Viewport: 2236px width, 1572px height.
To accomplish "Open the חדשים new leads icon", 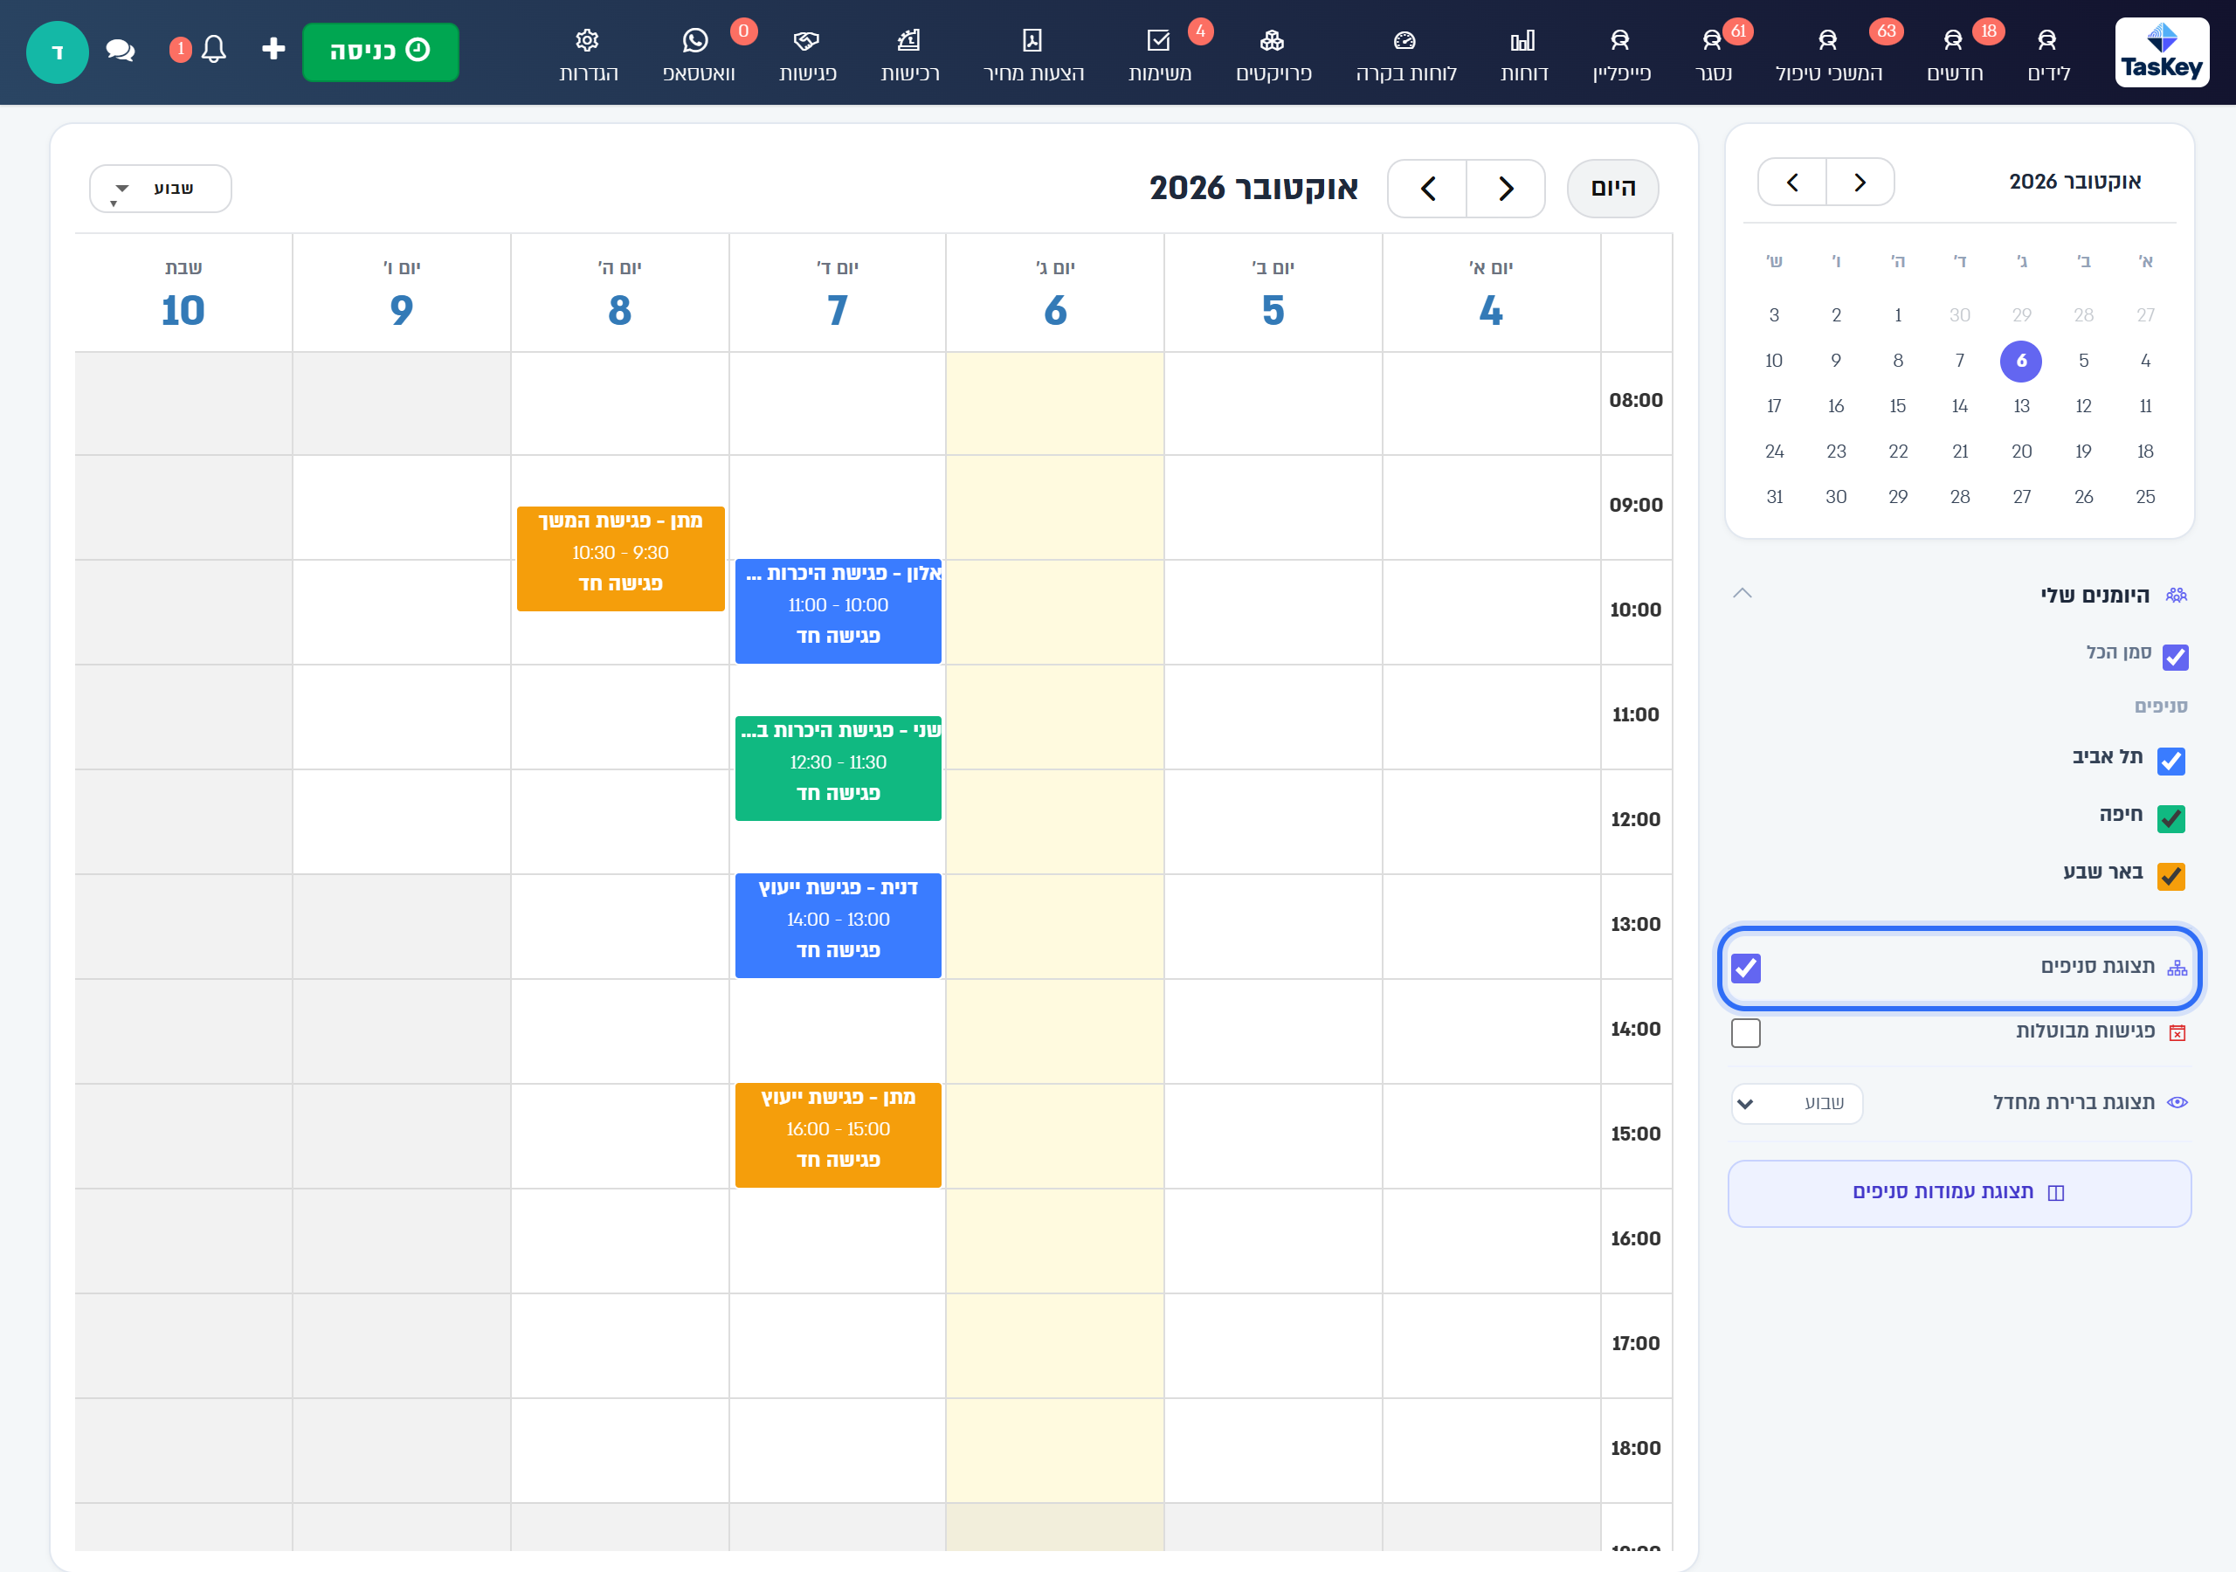I will (x=1953, y=41).
